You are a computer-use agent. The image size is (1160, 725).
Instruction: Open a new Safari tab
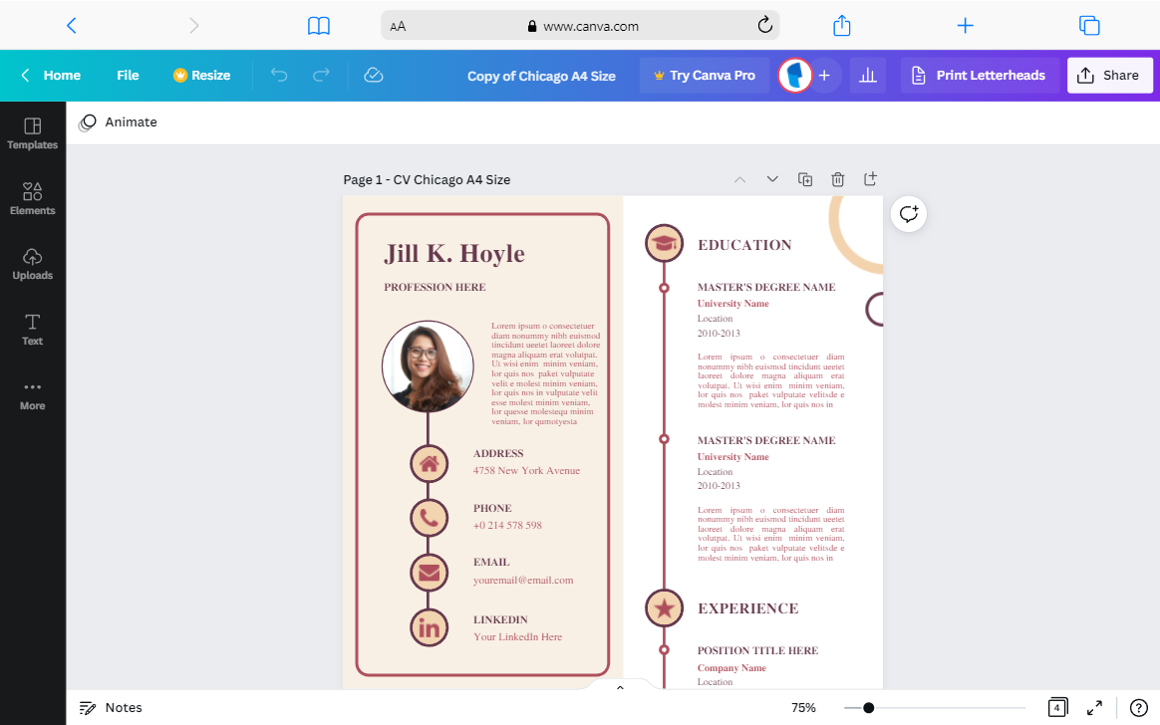tap(965, 26)
